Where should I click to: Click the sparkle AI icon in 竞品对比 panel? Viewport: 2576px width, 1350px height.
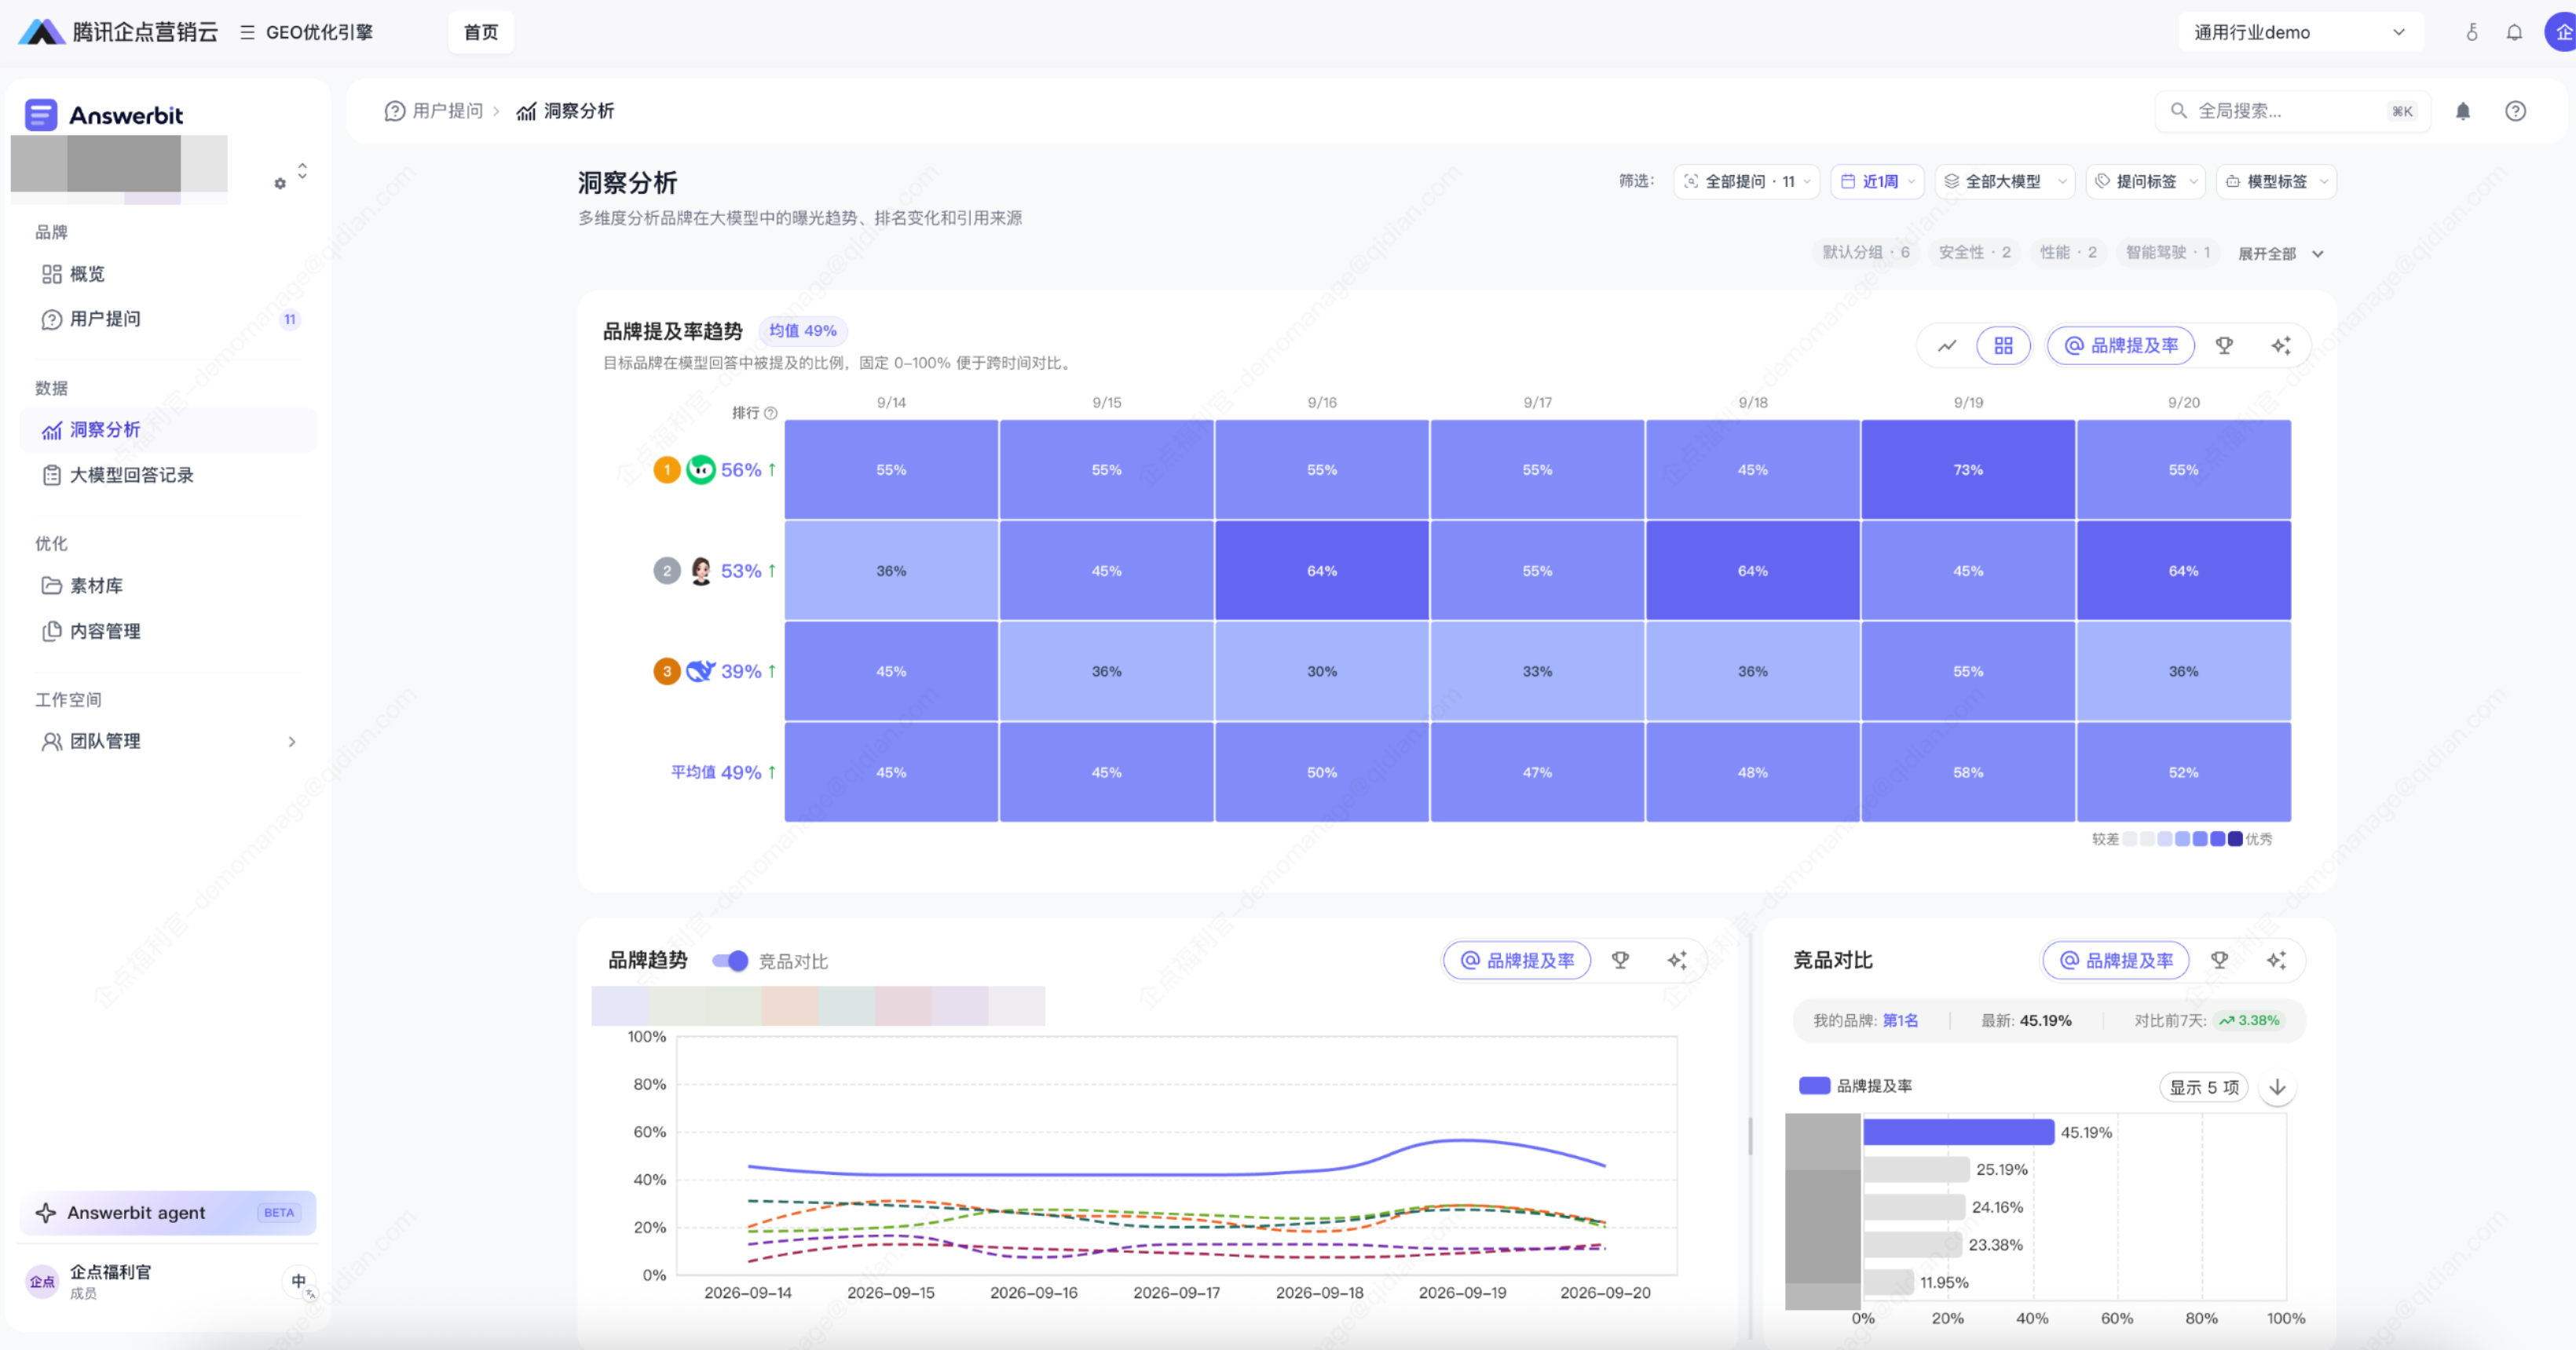pos(2276,960)
